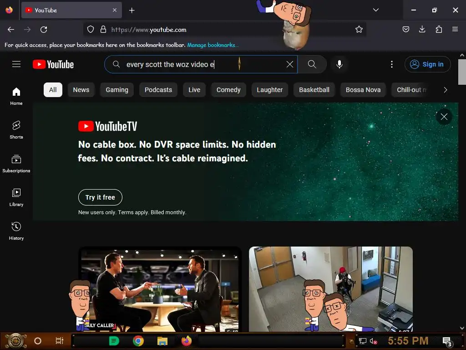Launch Chrome from the taskbar
This screenshot has width=466, height=350.
pos(138,341)
